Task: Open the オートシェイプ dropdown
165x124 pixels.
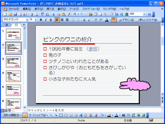Action: [x=38, y=115]
